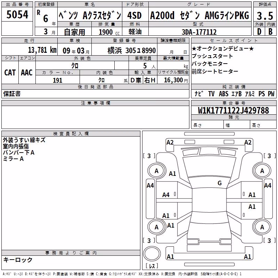The image size is (278, 278).
Task: Select the spare tire レス circle
Action: point(152,254)
